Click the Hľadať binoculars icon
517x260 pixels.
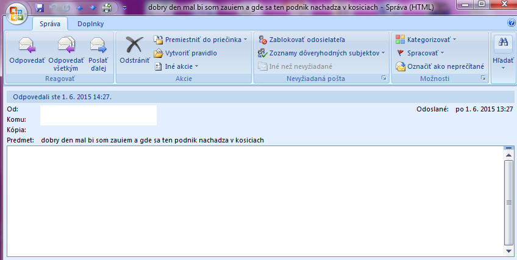pos(503,42)
